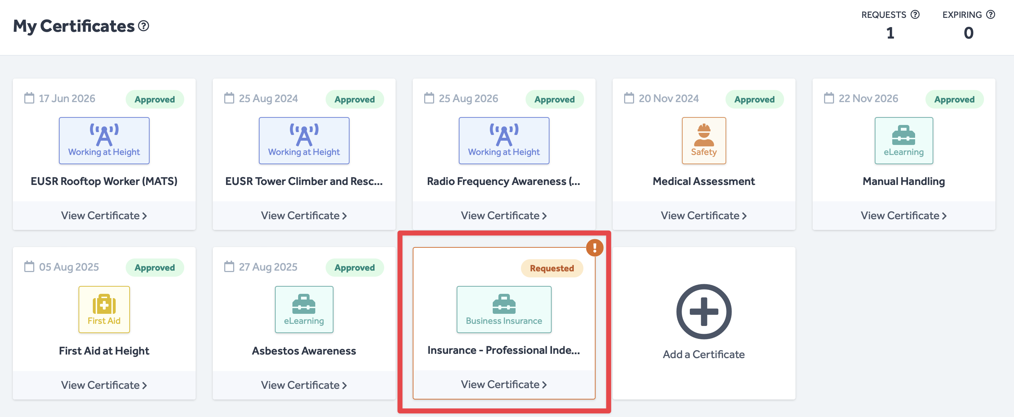Click Safety icon on Medical Assessment card
The height and width of the screenshot is (417, 1014).
[703, 140]
